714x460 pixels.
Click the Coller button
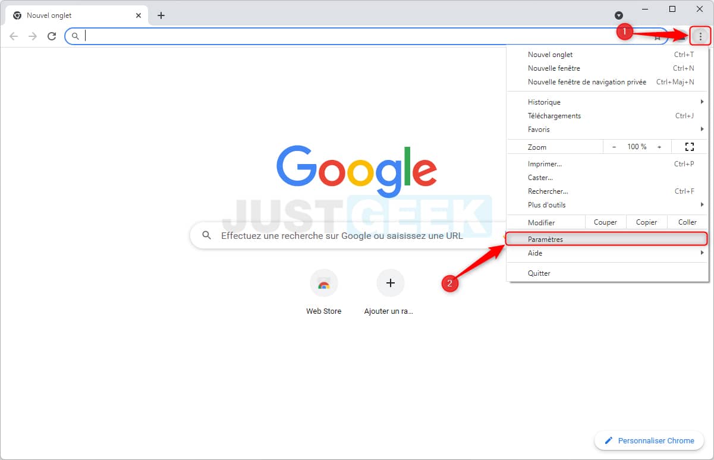[x=687, y=222]
